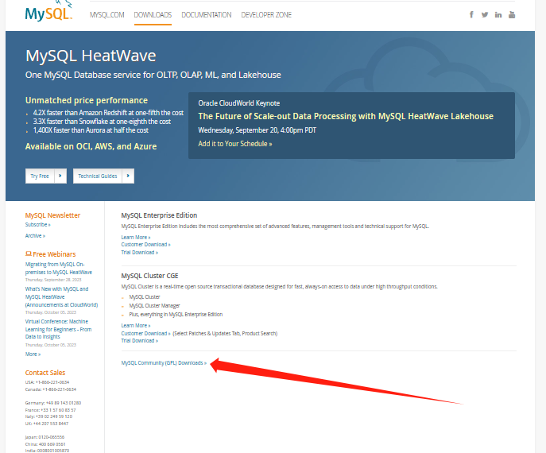Click '4.2X faster than Amazon Redshift' line
546x453 pixels.
coord(108,113)
